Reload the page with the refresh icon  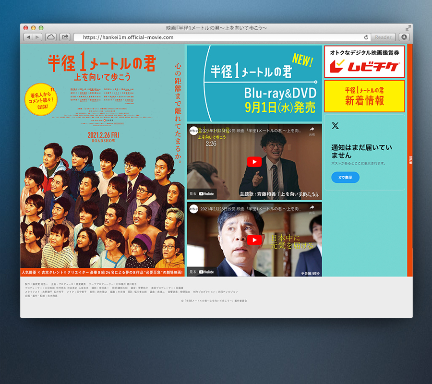pyautogui.click(x=366, y=37)
